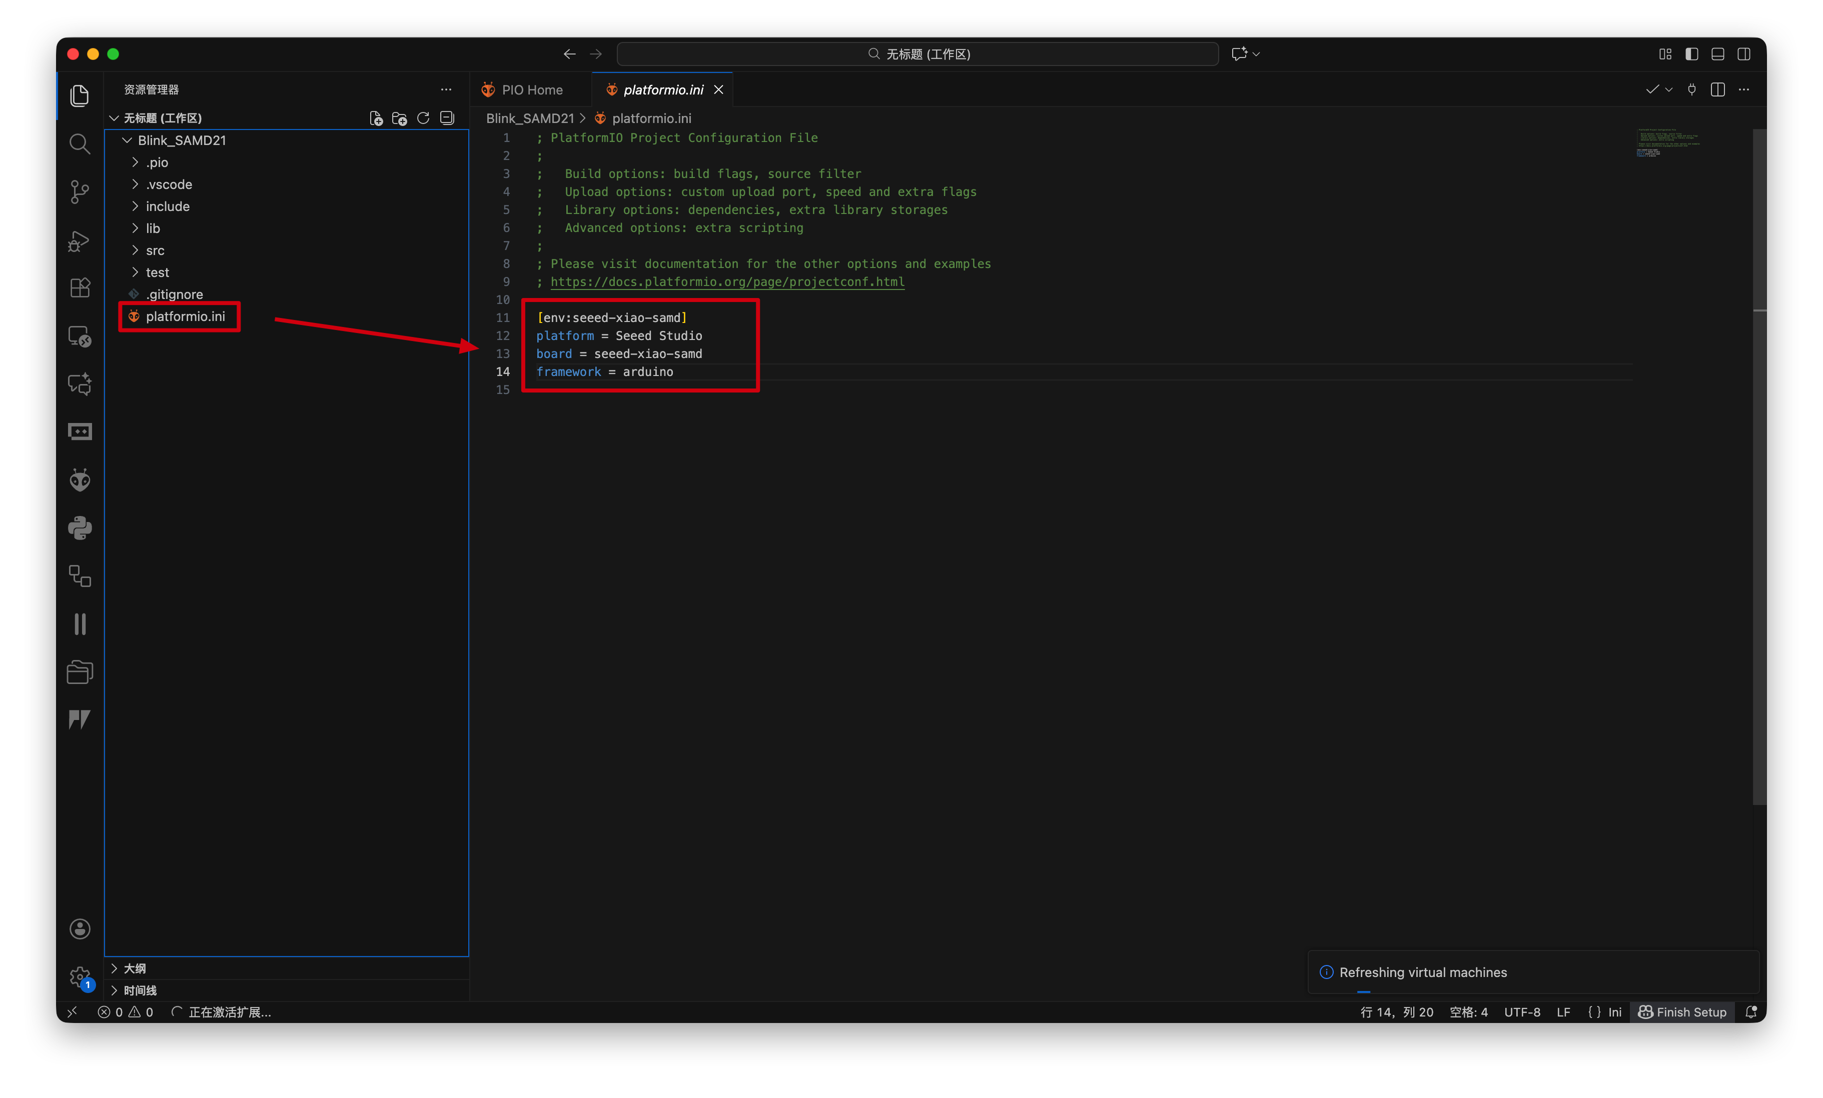Click new file icon in explorer header
The image size is (1823, 1098).
point(376,118)
